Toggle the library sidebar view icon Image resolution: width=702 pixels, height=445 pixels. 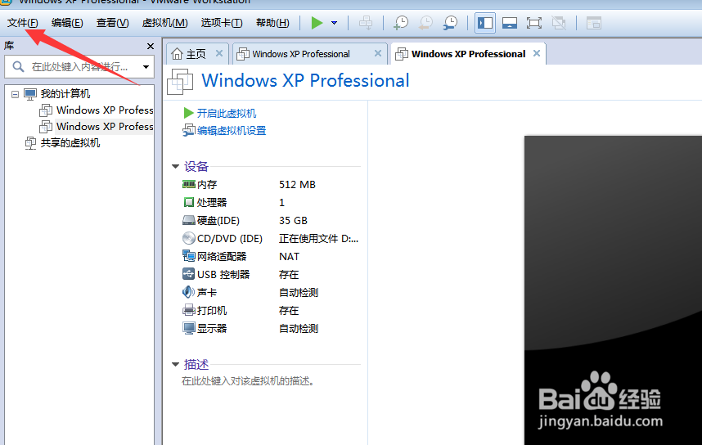point(485,23)
